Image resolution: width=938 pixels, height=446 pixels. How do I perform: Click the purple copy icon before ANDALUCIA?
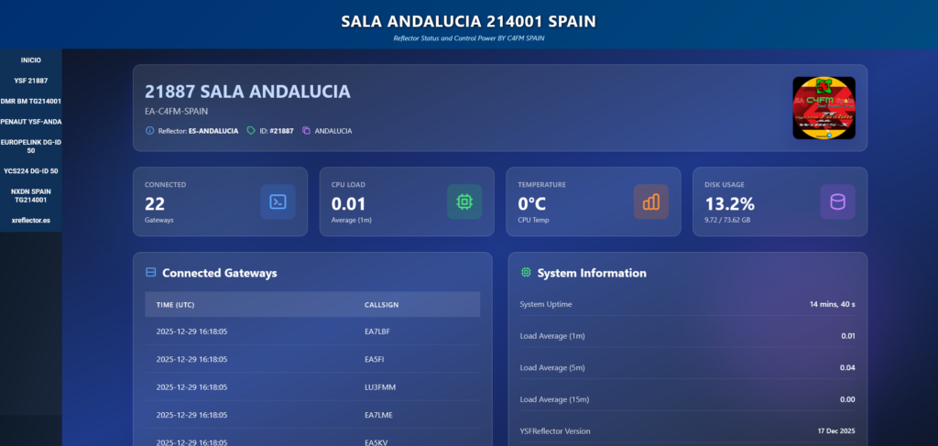click(306, 131)
